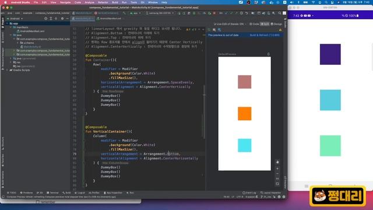Click the preview pan hand icon

(277, 162)
